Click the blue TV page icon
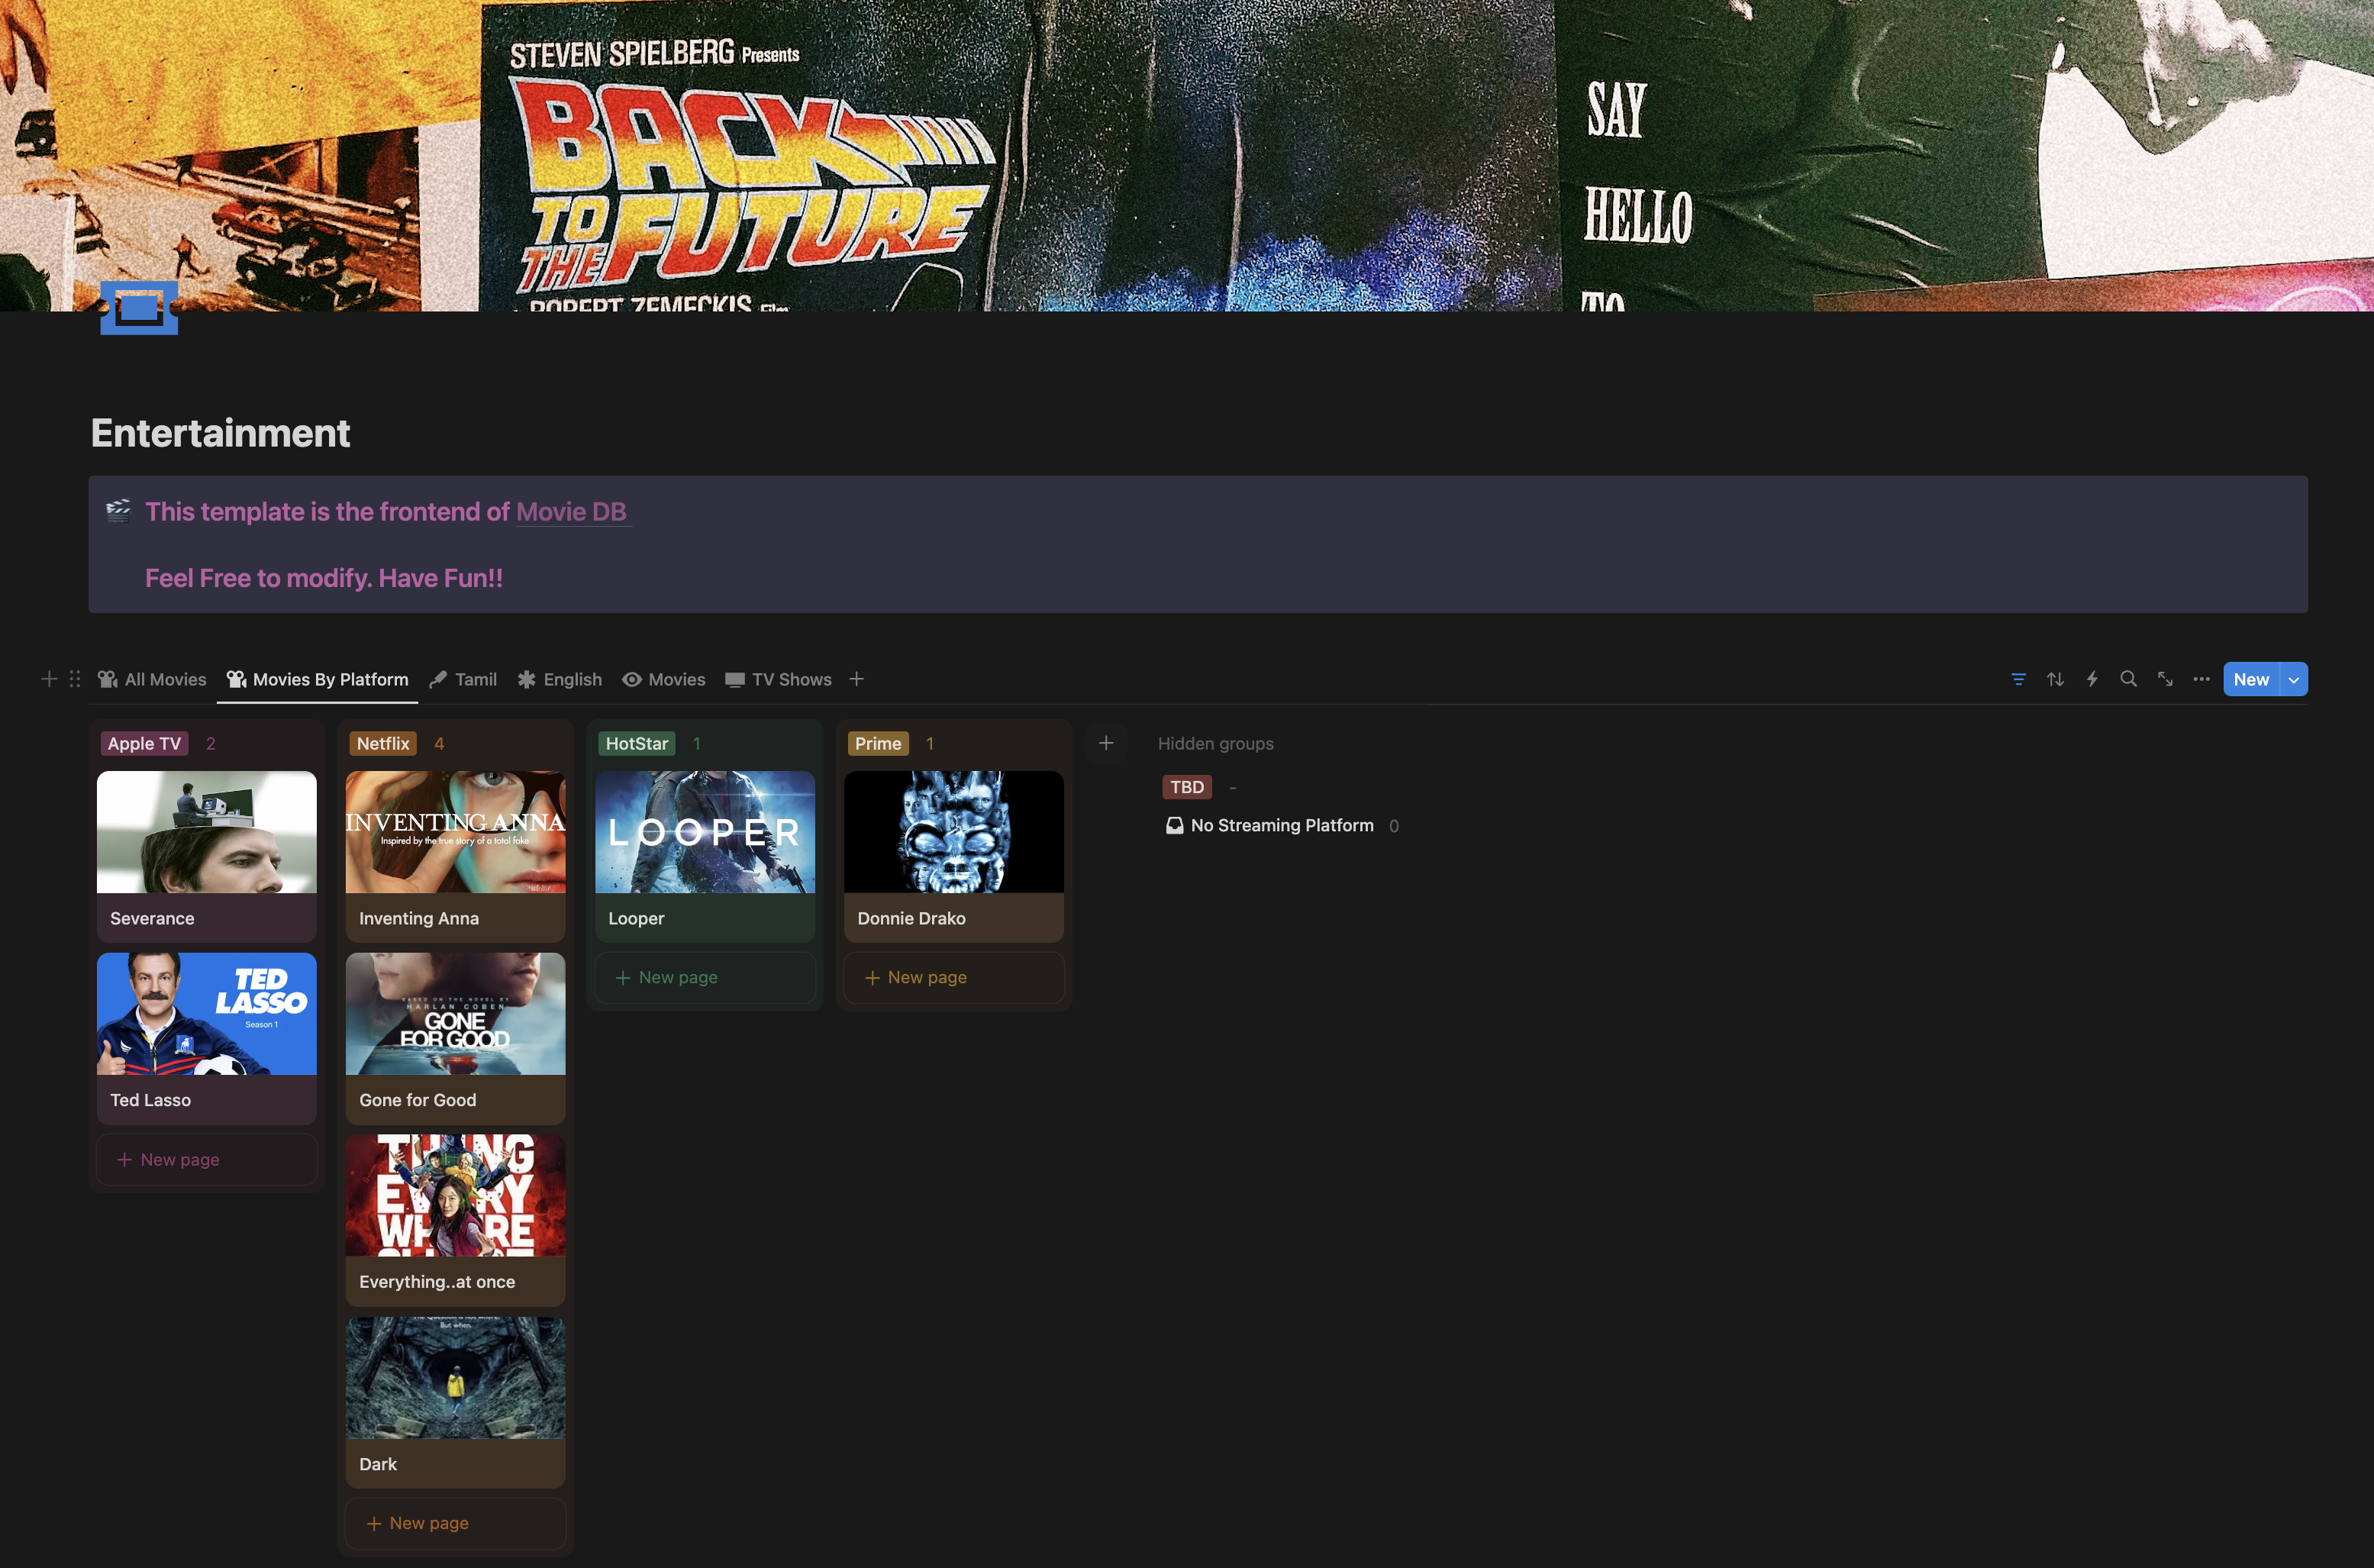Image resolution: width=2374 pixels, height=1568 pixels. click(139, 308)
